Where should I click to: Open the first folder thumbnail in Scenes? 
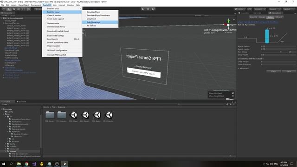click(50, 115)
